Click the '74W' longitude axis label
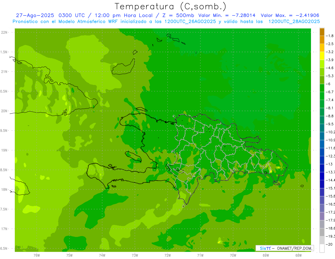This screenshot has height=259, width=335. [102, 255]
